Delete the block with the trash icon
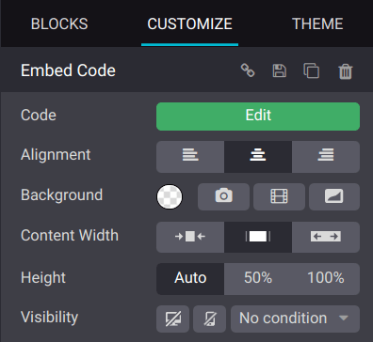 coord(346,71)
